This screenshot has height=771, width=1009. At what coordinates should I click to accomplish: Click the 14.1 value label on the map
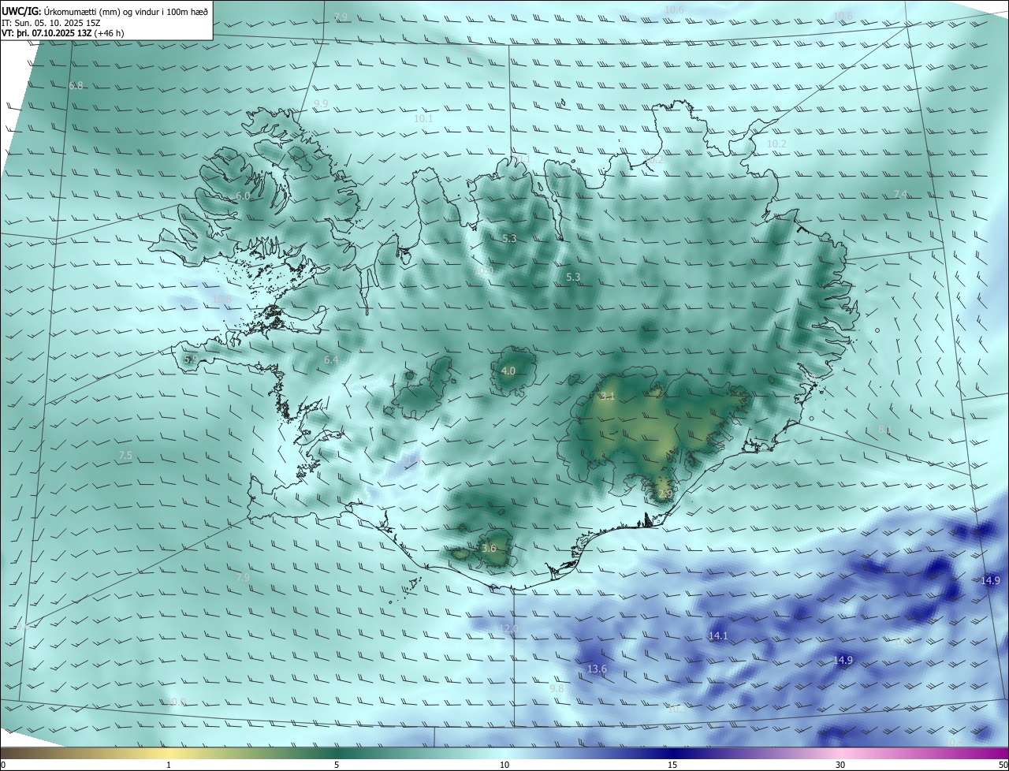point(718,635)
